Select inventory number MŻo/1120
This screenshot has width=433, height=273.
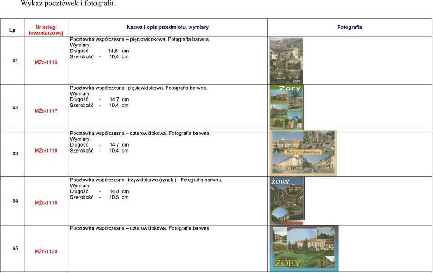[46, 251]
